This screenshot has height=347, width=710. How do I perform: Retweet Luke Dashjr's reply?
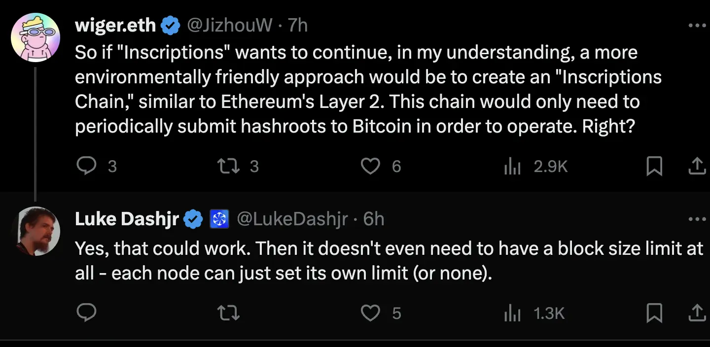[x=229, y=313]
